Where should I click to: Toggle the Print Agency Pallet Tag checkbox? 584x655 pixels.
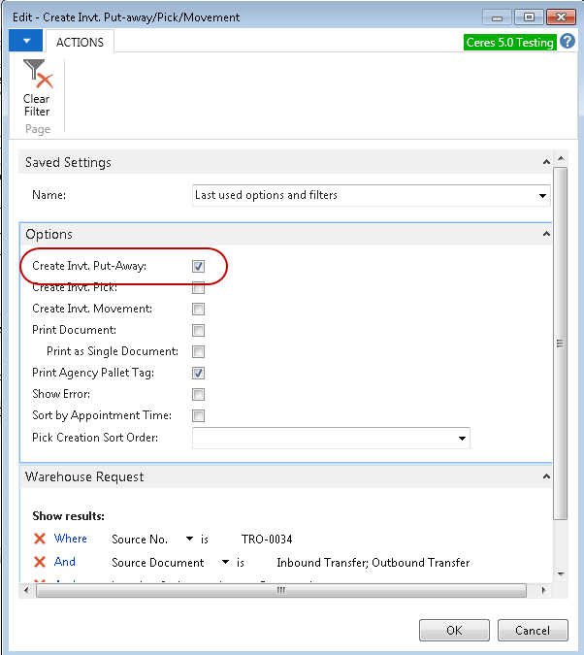[x=198, y=373]
